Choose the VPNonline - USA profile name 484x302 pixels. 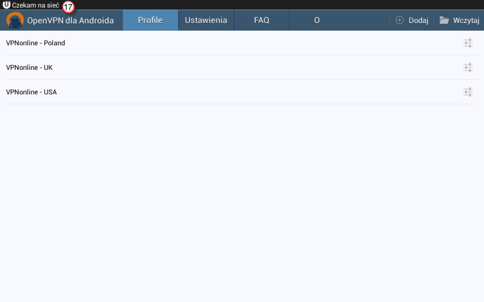click(31, 92)
